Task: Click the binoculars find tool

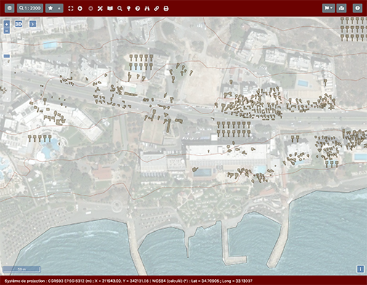Action: coord(147,9)
